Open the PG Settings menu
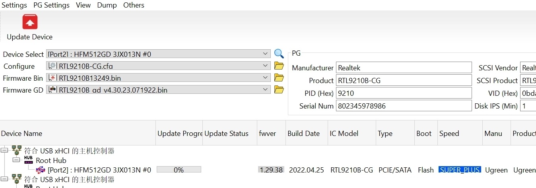The width and height of the screenshot is (536, 188). (51, 5)
